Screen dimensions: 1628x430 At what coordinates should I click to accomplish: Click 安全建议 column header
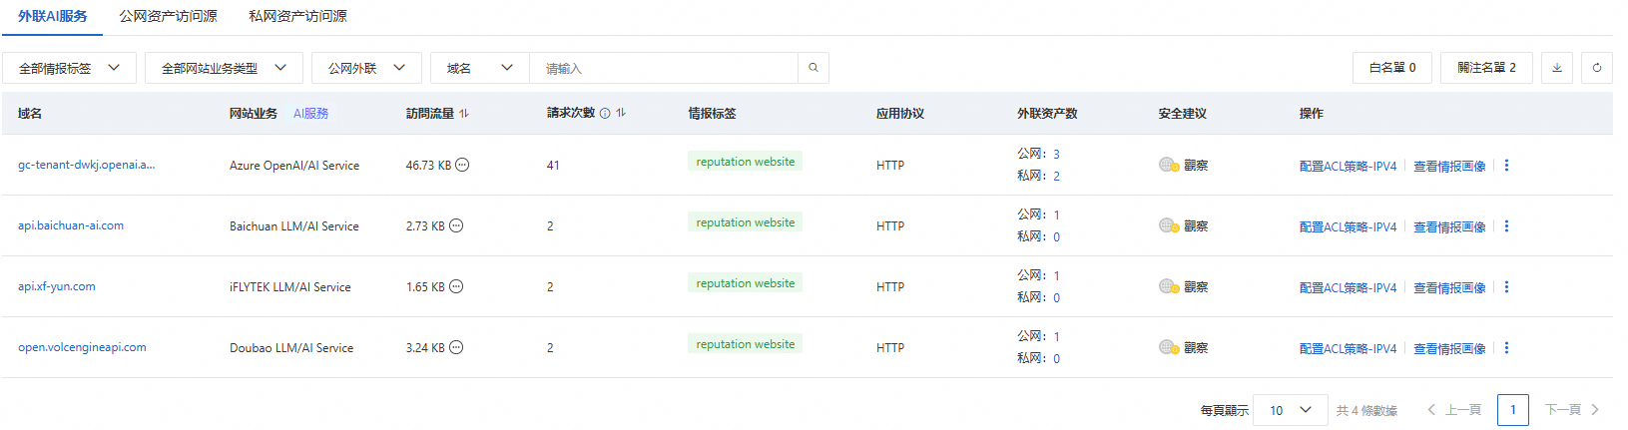click(x=1183, y=114)
